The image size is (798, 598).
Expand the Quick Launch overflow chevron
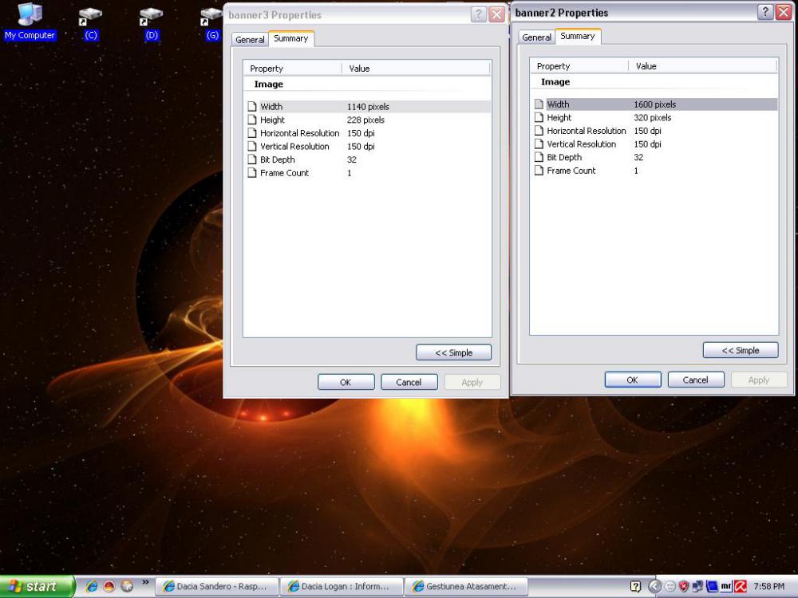click(x=145, y=583)
